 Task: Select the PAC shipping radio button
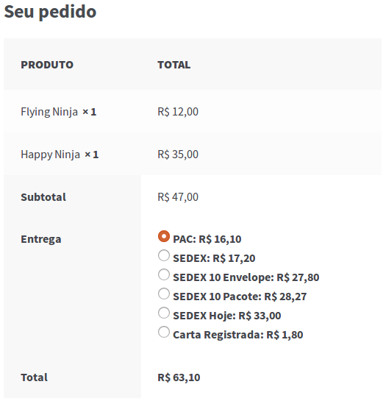(x=164, y=236)
